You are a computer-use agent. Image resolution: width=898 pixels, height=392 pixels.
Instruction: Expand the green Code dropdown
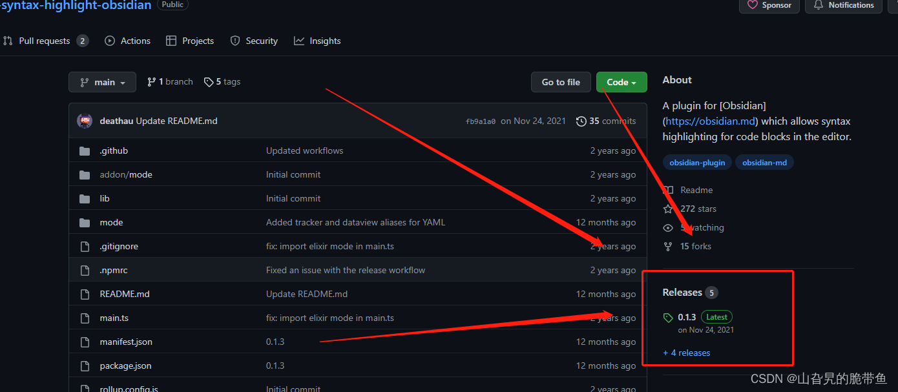click(621, 82)
